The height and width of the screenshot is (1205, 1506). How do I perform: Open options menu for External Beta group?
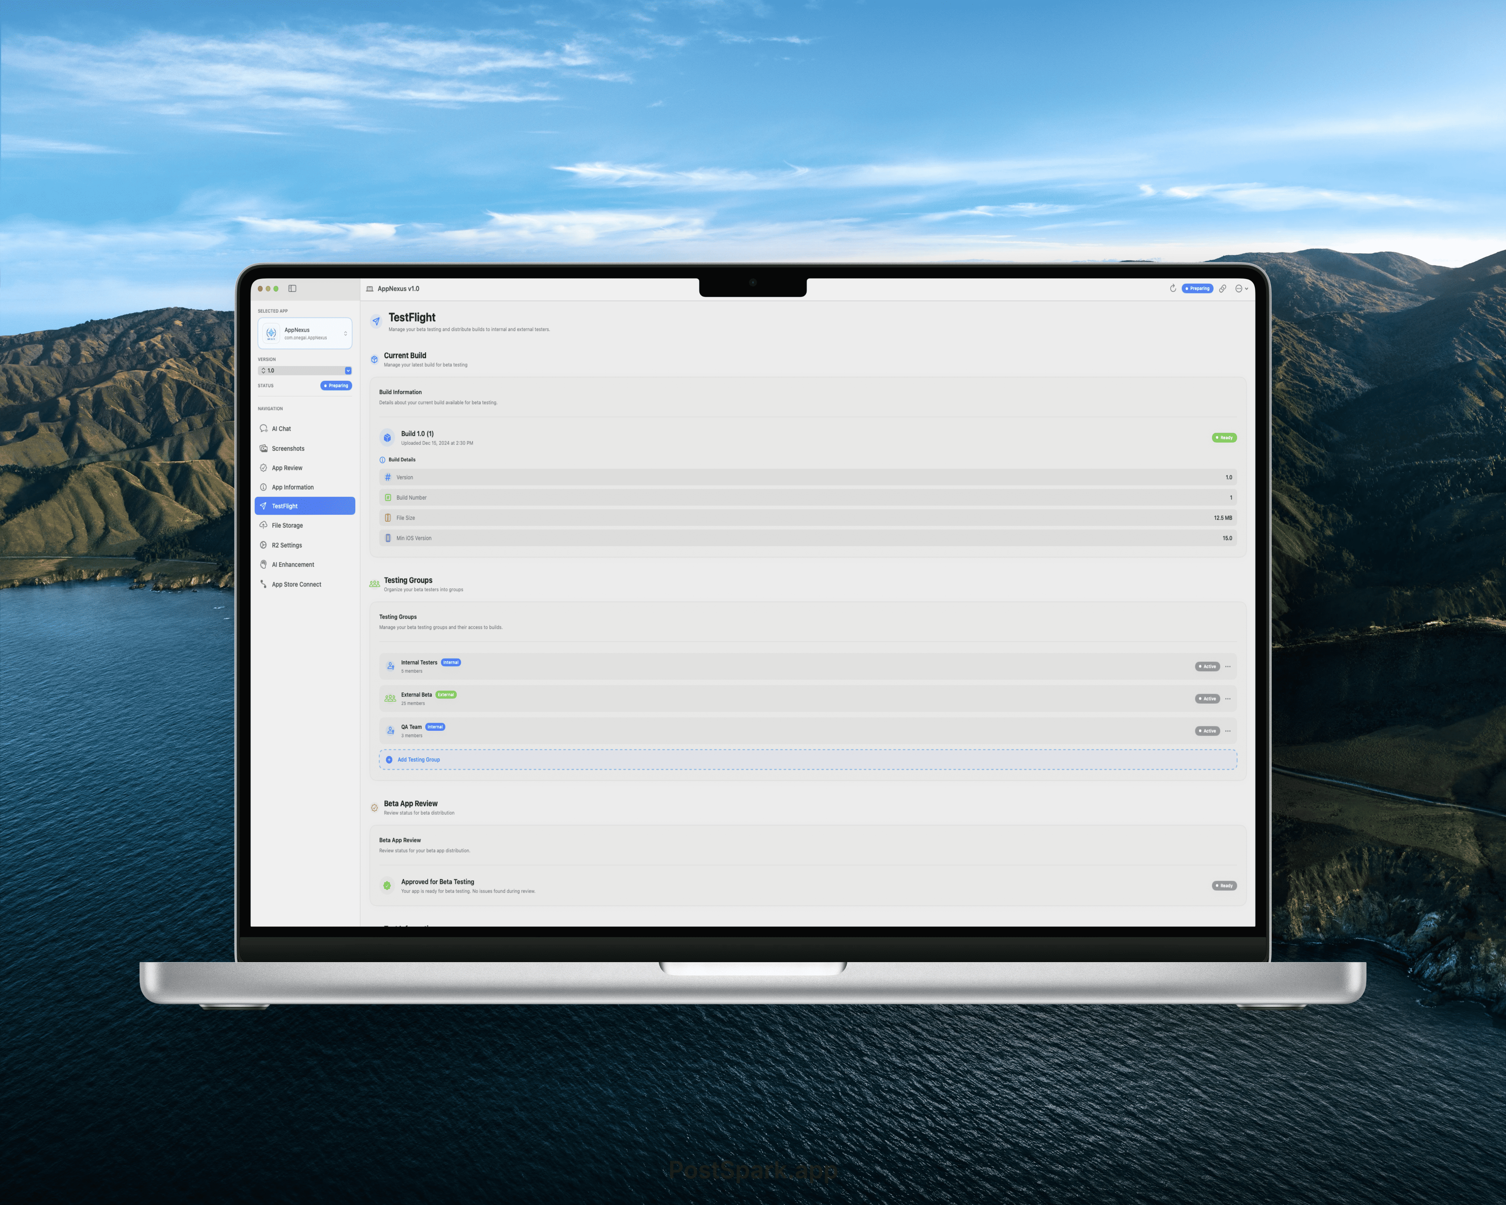point(1228,698)
